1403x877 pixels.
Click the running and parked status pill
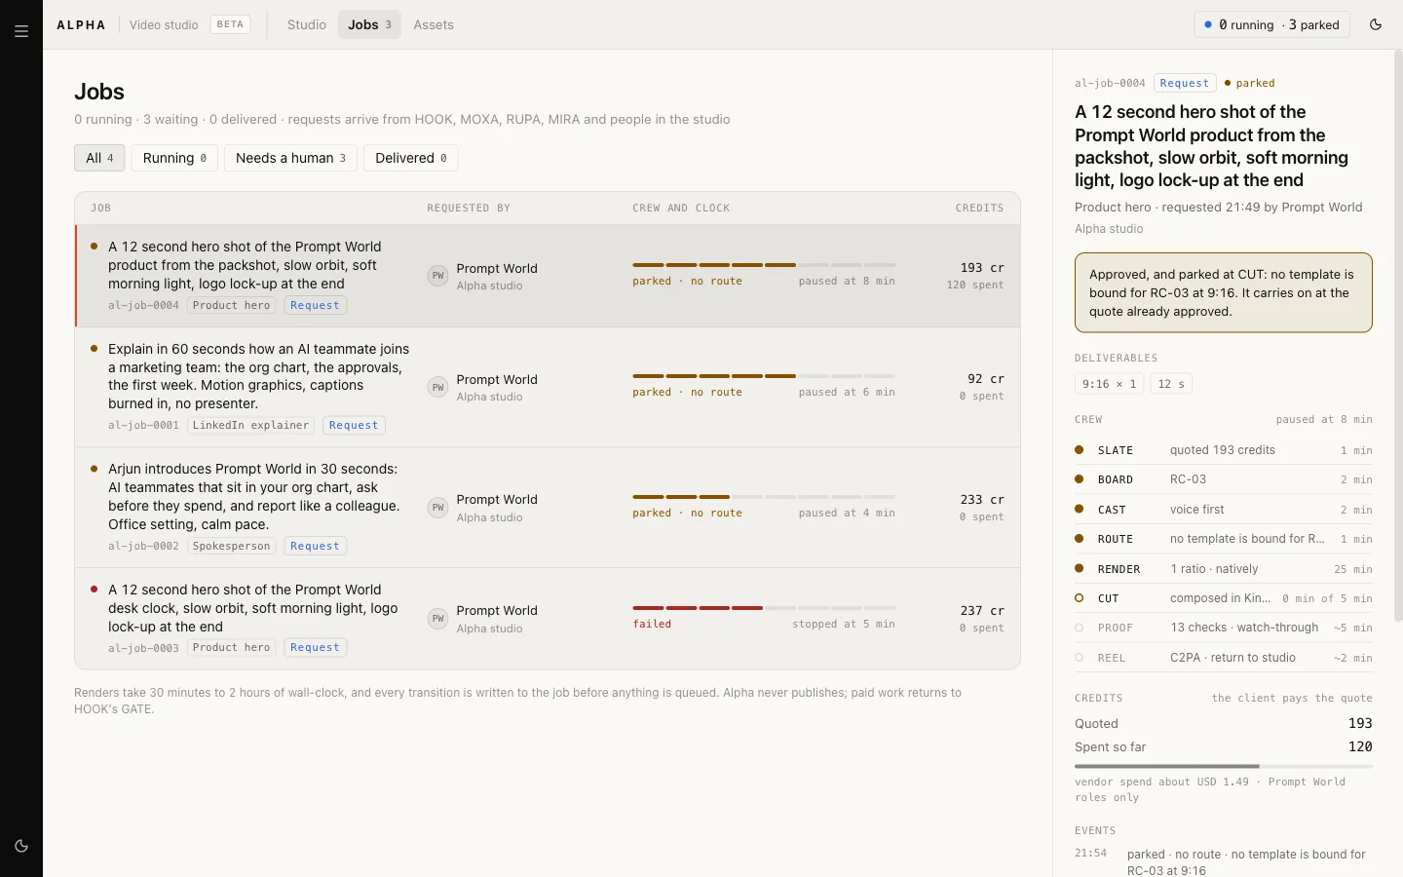[1271, 24]
